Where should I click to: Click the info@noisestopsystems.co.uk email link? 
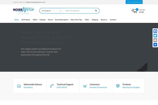(35, 2)
